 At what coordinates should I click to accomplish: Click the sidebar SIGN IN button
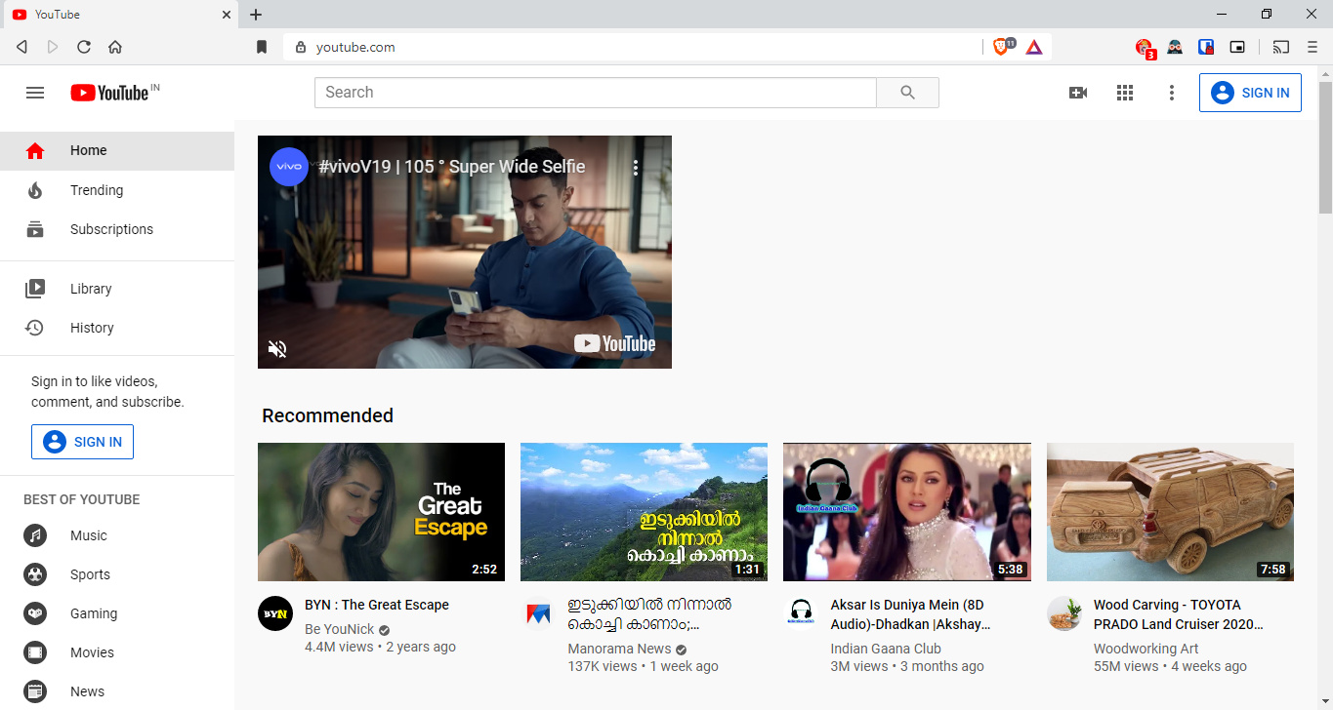(82, 442)
